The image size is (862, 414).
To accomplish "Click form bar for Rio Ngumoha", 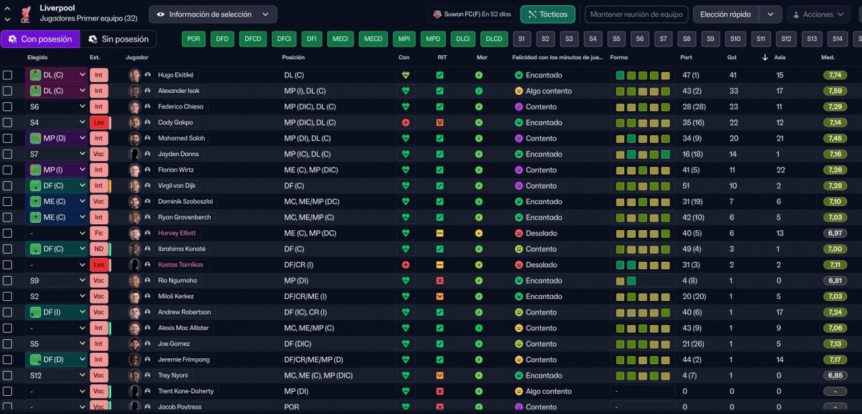I will [x=642, y=281].
